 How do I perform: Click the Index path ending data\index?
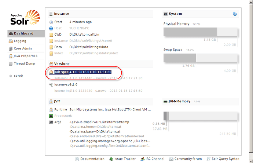click(93, 53)
